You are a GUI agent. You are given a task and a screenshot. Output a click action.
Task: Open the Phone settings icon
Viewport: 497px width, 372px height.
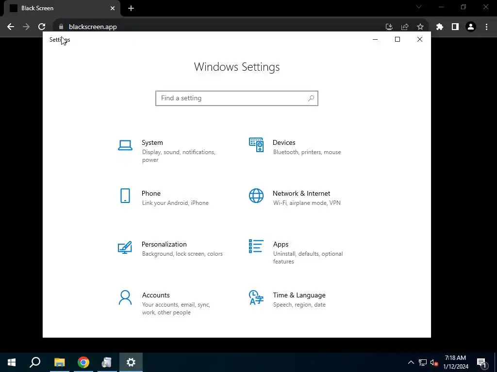click(x=125, y=196)
